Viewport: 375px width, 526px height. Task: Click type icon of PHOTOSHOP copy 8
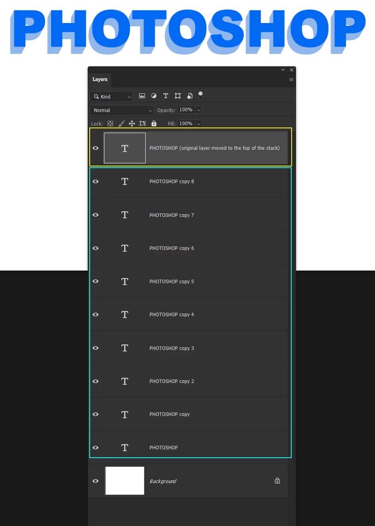125,182
